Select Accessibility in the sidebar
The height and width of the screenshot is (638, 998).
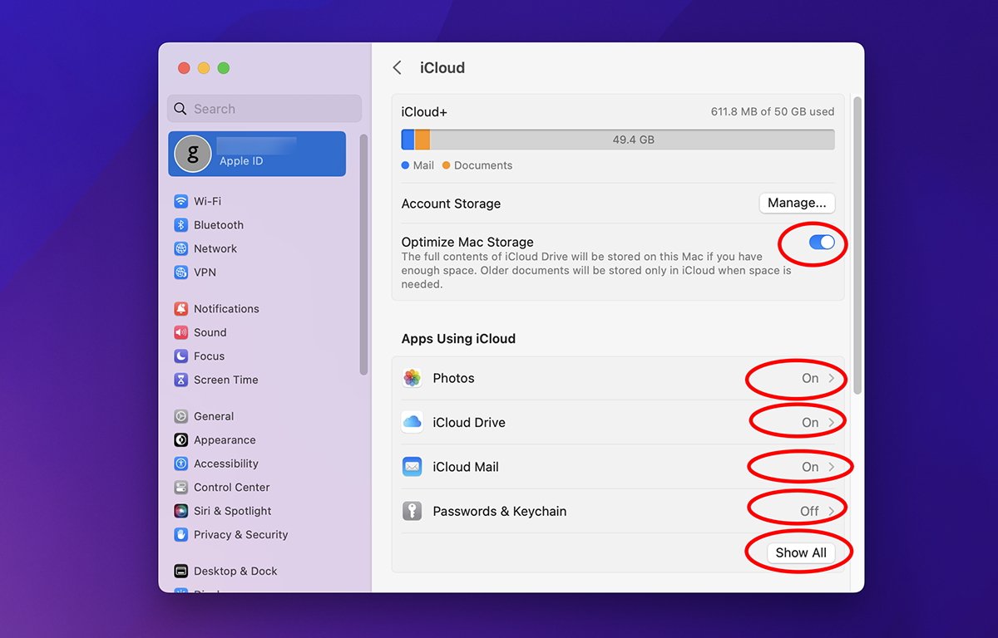(225, 464)
